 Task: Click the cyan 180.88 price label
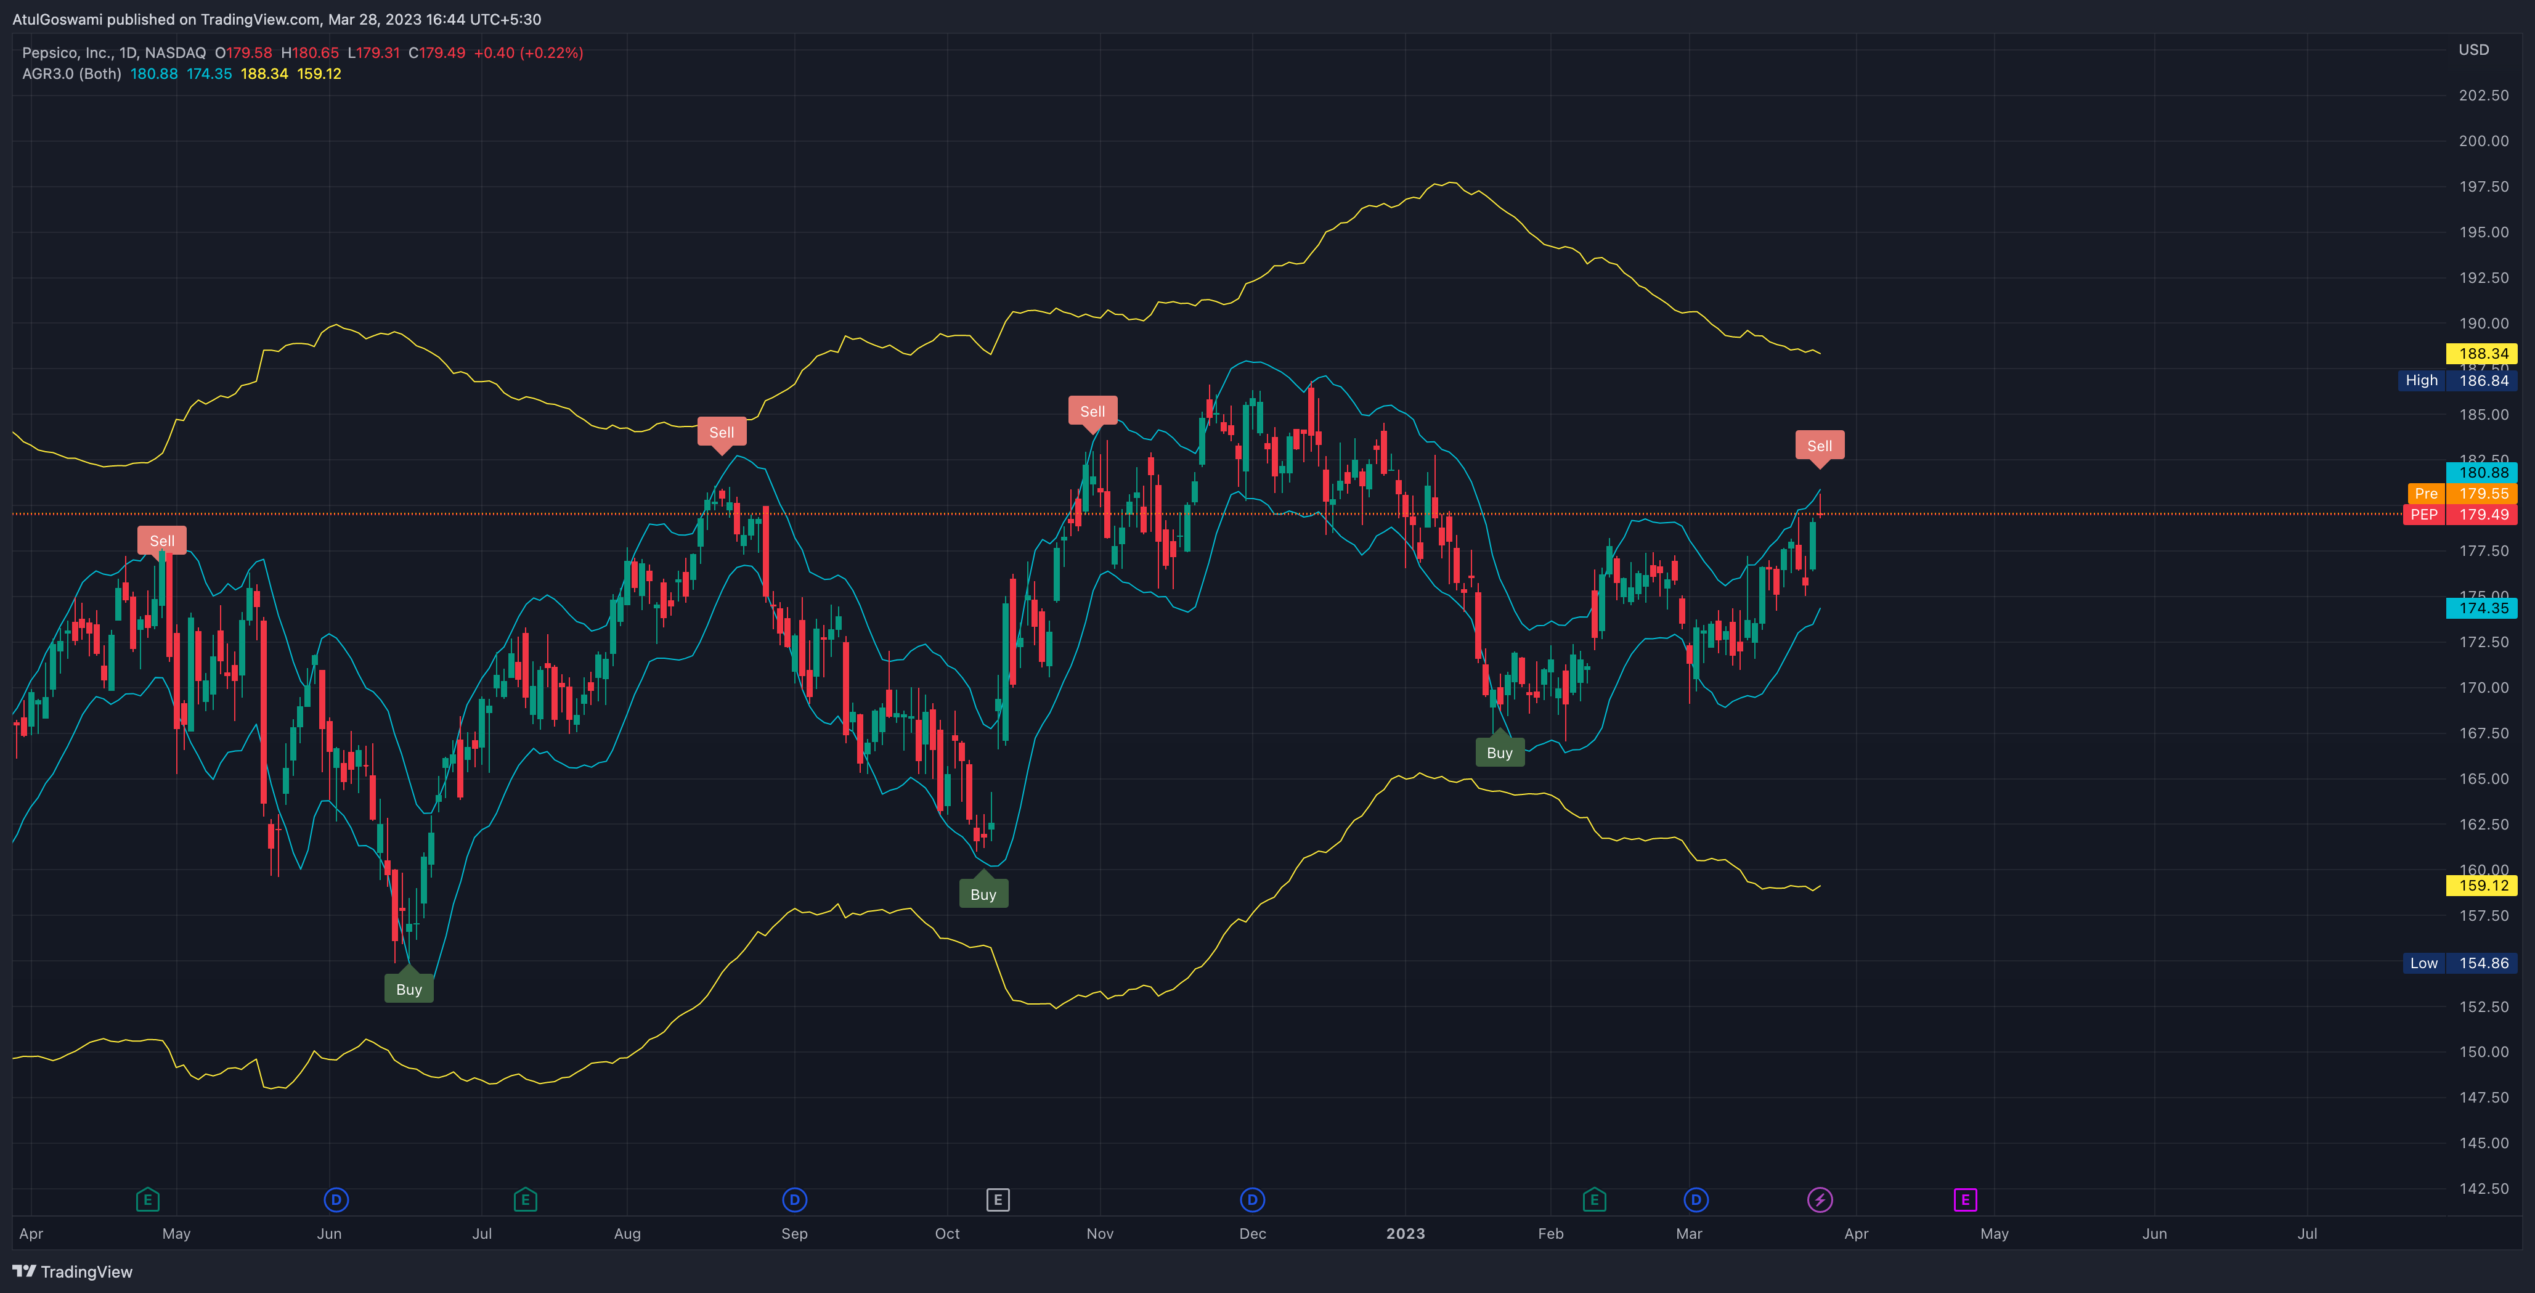[2482, 472]
